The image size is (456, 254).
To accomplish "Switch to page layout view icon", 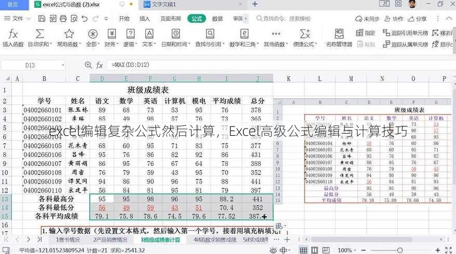I will pos(315,250).
